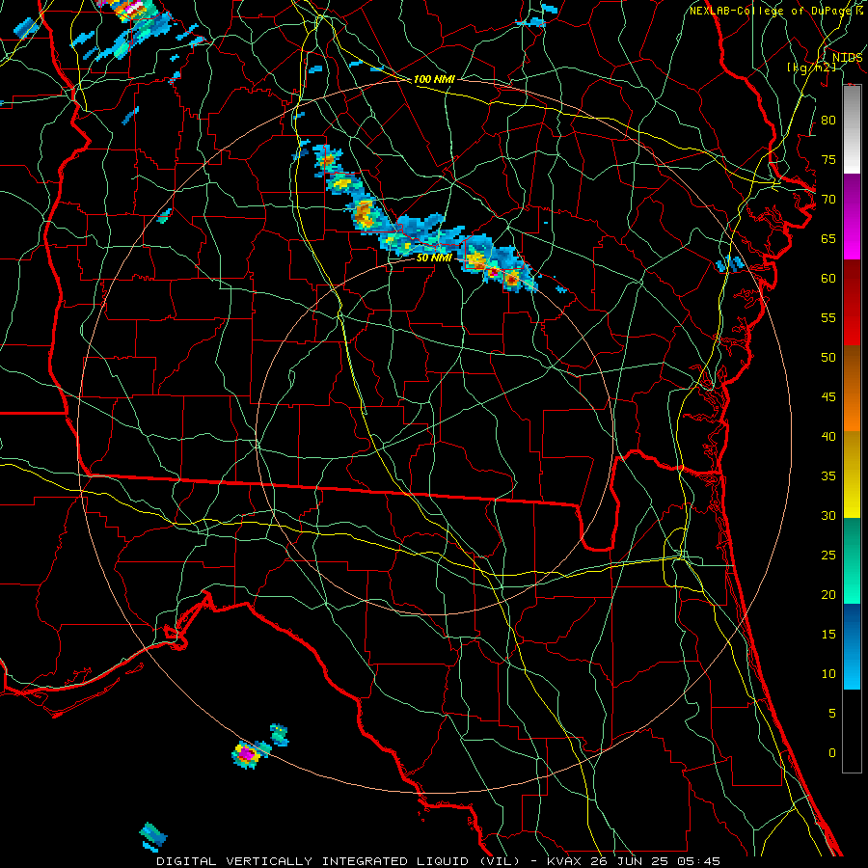Click the '[kg/m2]' units label
This screenshot has height=868, width=868.
(811, 67)
